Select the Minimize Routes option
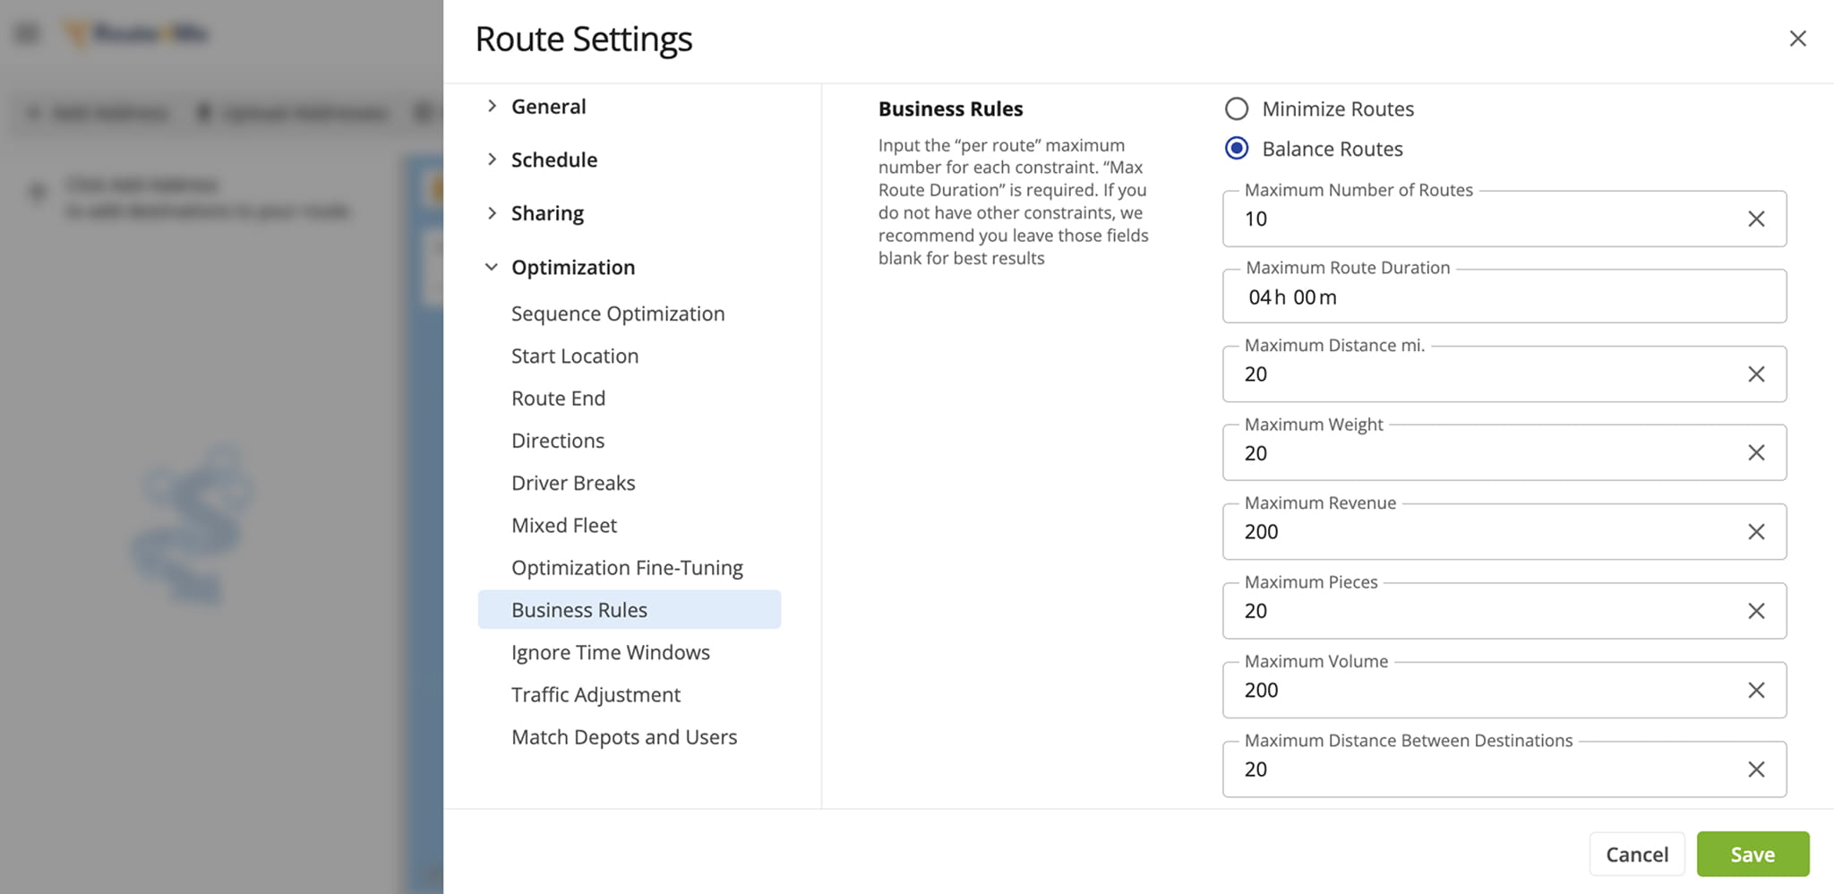Screen dimensions: 1834x894 point(1237,109)
